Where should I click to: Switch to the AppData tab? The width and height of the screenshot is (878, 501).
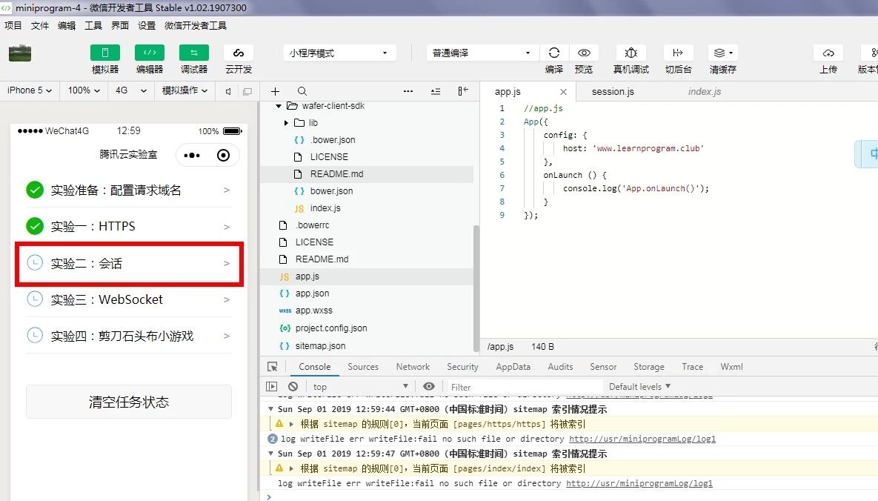[513, 367]
